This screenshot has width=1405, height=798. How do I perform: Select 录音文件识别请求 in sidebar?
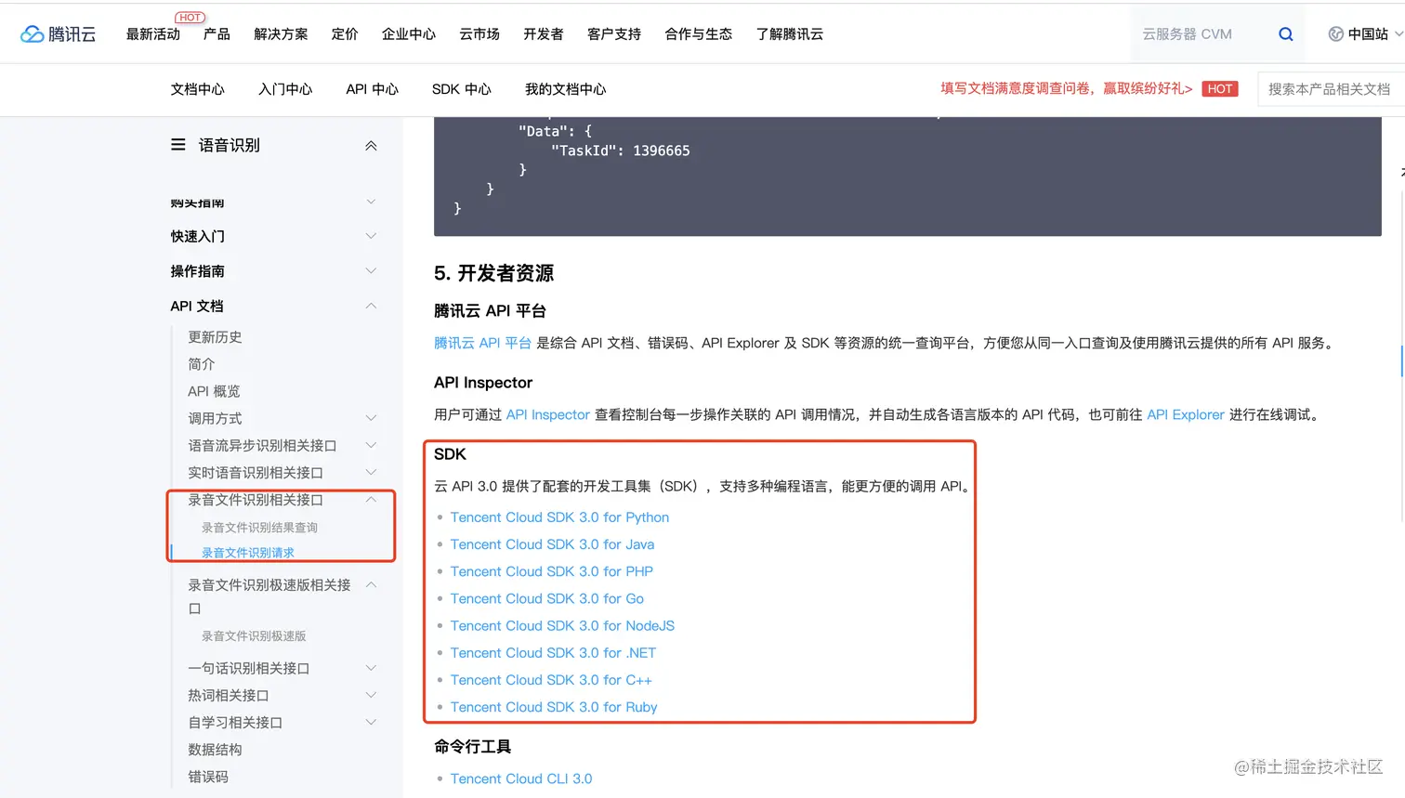pyautogui.click(x=248, y=552)
